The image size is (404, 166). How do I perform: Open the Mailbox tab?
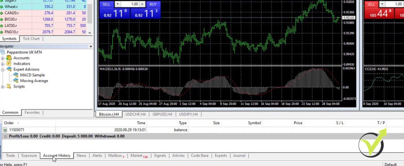click(116, 155)
